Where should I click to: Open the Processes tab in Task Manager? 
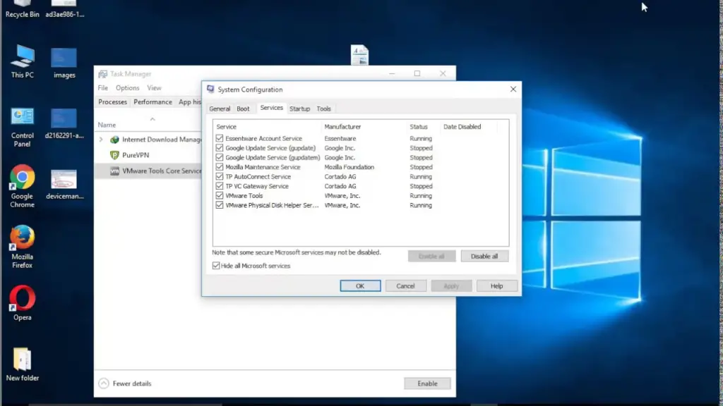click(112, 102)
